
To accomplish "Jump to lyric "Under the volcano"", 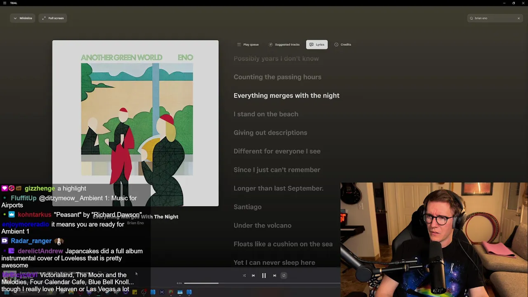I will [x=262, y=226].
